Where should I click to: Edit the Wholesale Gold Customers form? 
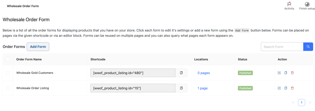[x=279, y=73]
